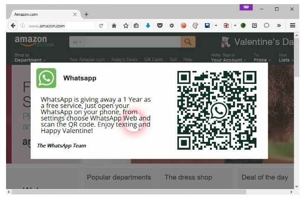Click the Pocket save icon
The image size is (302, 197).
coord(160,26)
